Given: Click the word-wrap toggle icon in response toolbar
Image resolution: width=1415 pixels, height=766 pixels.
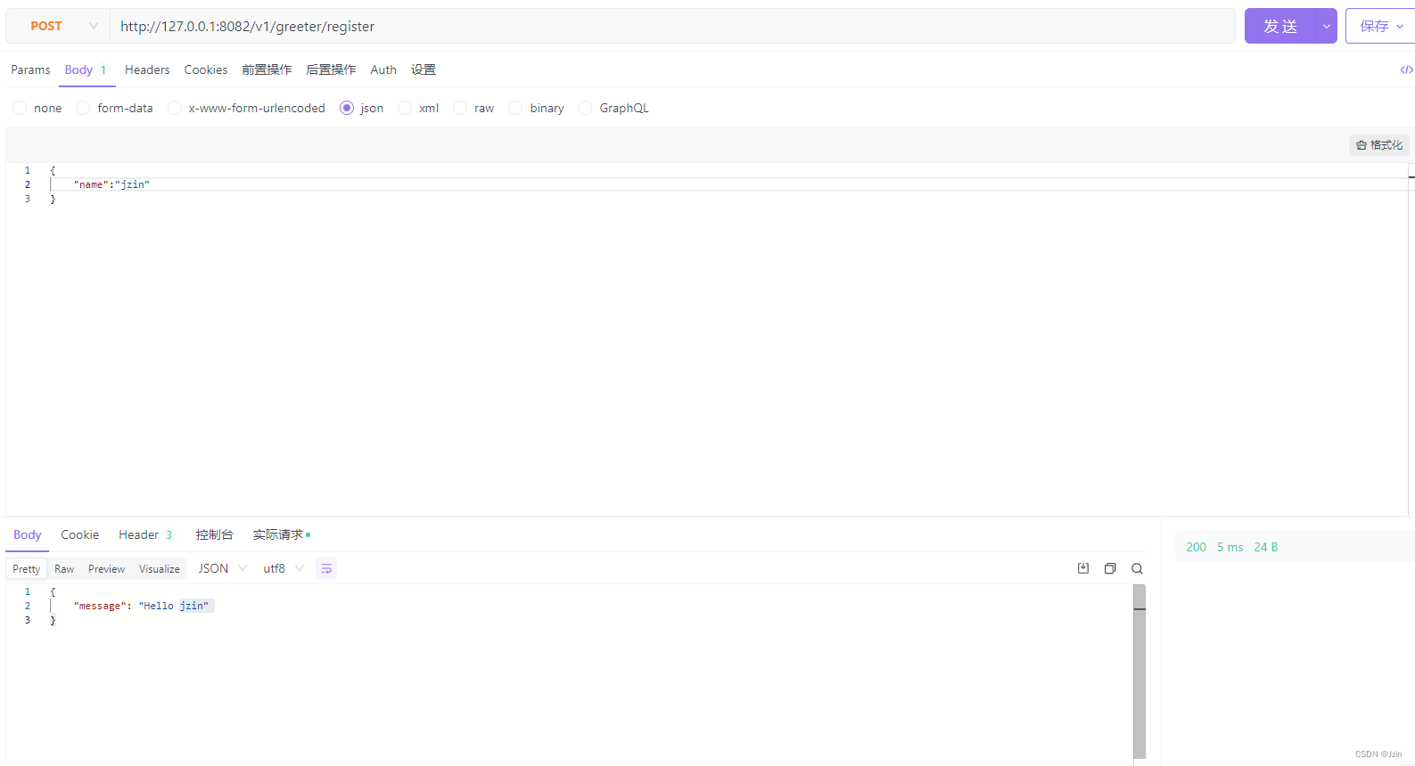Looking at the screenshot, I should [x=326, y=568].
